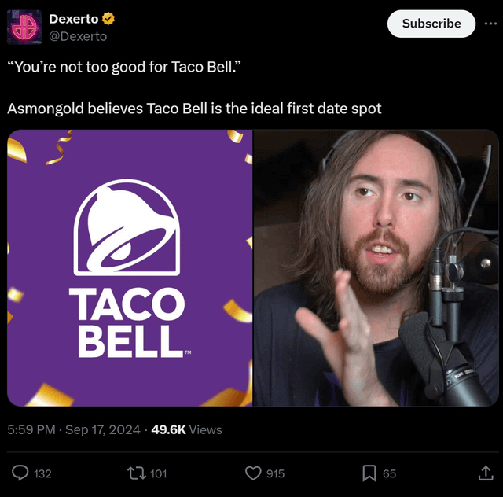
Task: Click the 132 replies count
Action: 42,474
